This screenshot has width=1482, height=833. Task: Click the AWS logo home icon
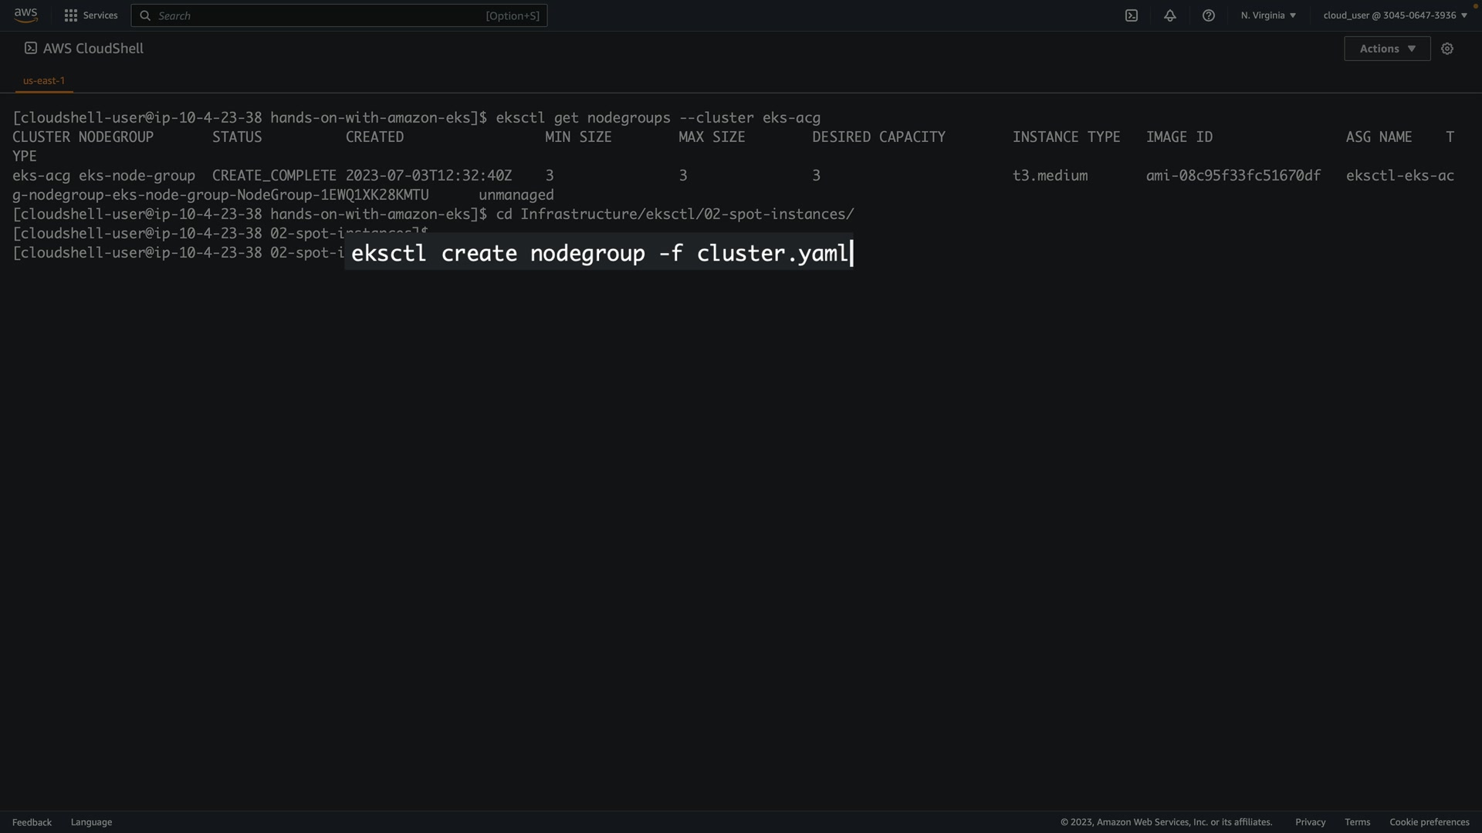coord(25,15)
